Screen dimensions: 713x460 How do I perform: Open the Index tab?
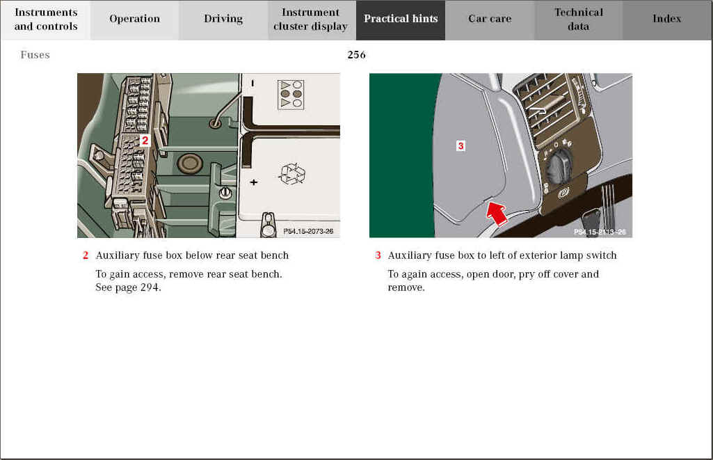click(667, 19)
